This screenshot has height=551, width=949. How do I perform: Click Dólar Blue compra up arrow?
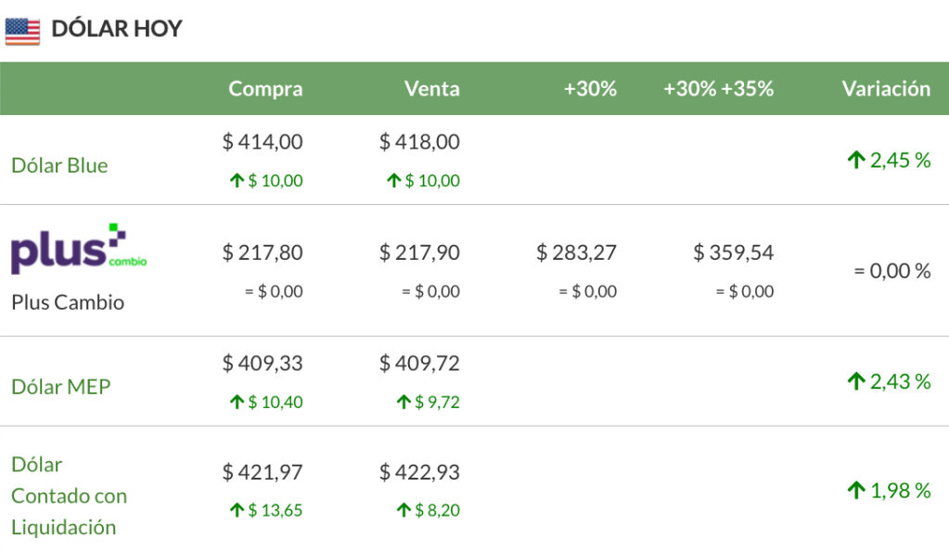[x=237, y=181]
